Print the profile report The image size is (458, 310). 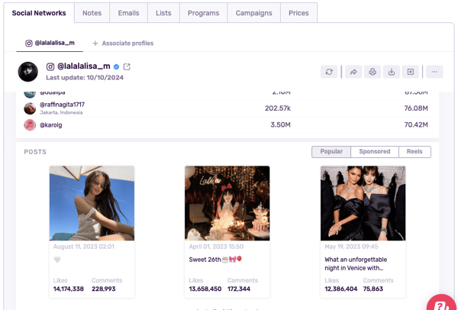pyautogui.click(x=373, y=72)
